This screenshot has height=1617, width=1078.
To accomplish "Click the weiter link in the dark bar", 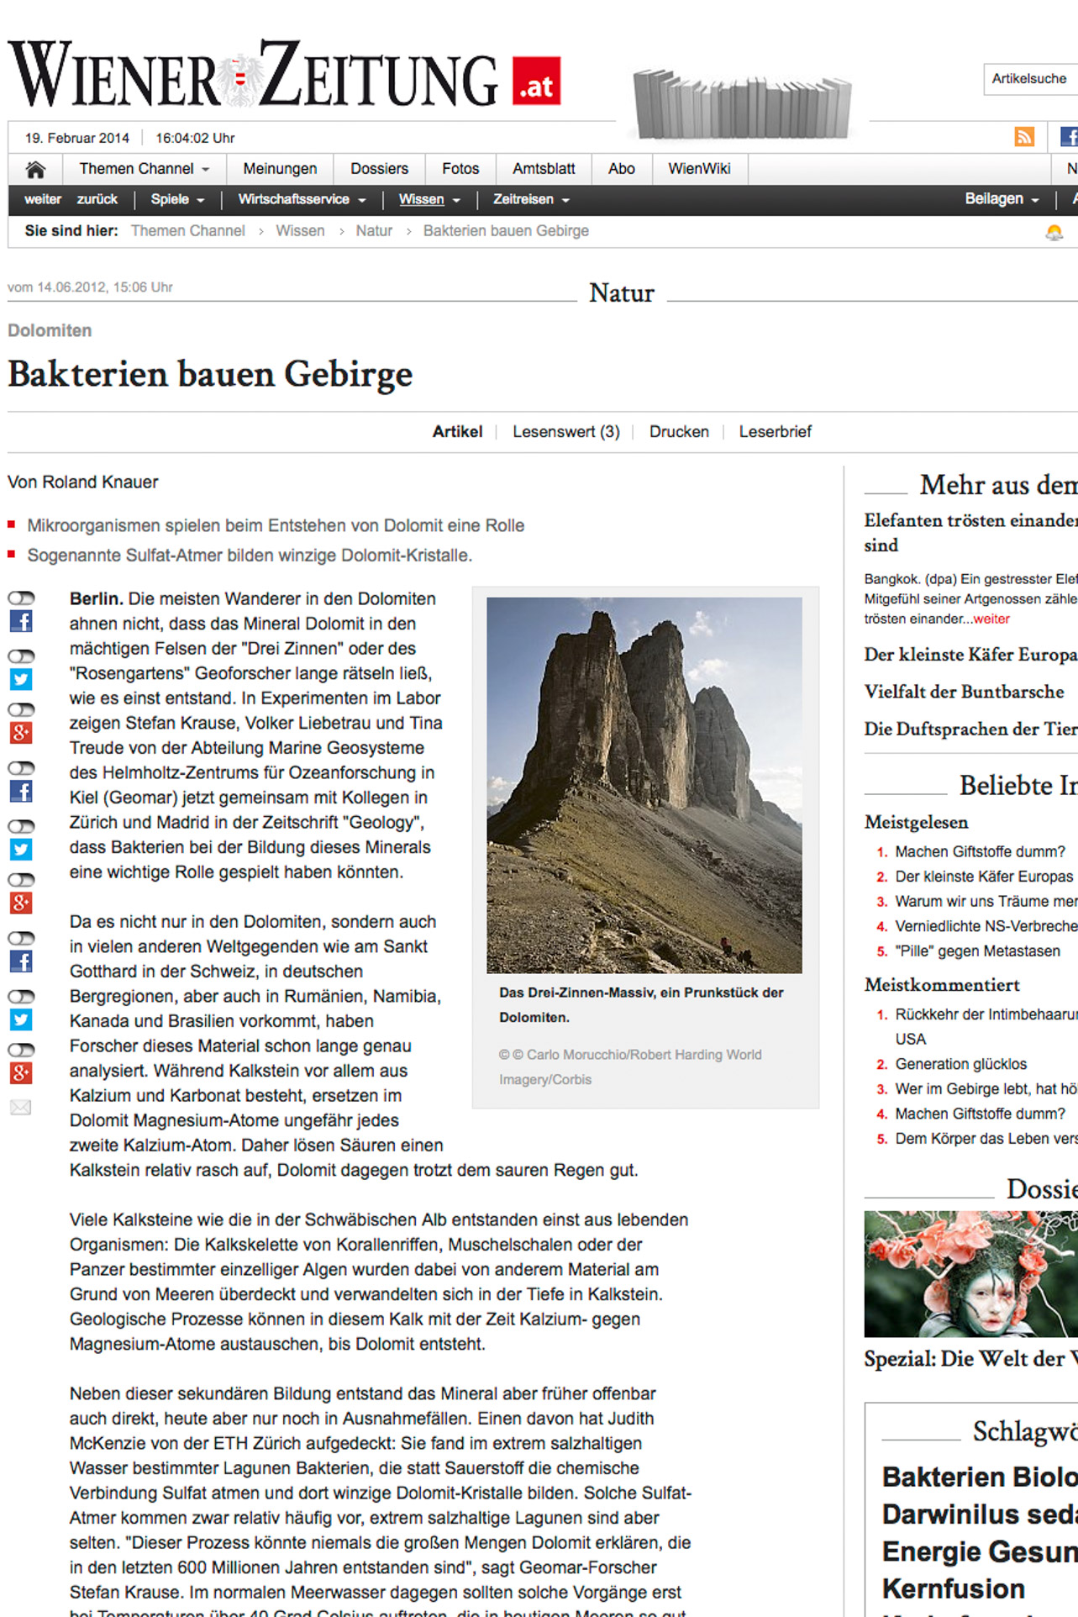I will coord(43,199).
